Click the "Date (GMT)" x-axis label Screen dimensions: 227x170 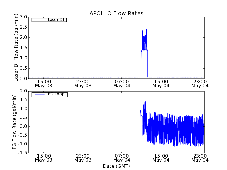[x=116, y=166]
